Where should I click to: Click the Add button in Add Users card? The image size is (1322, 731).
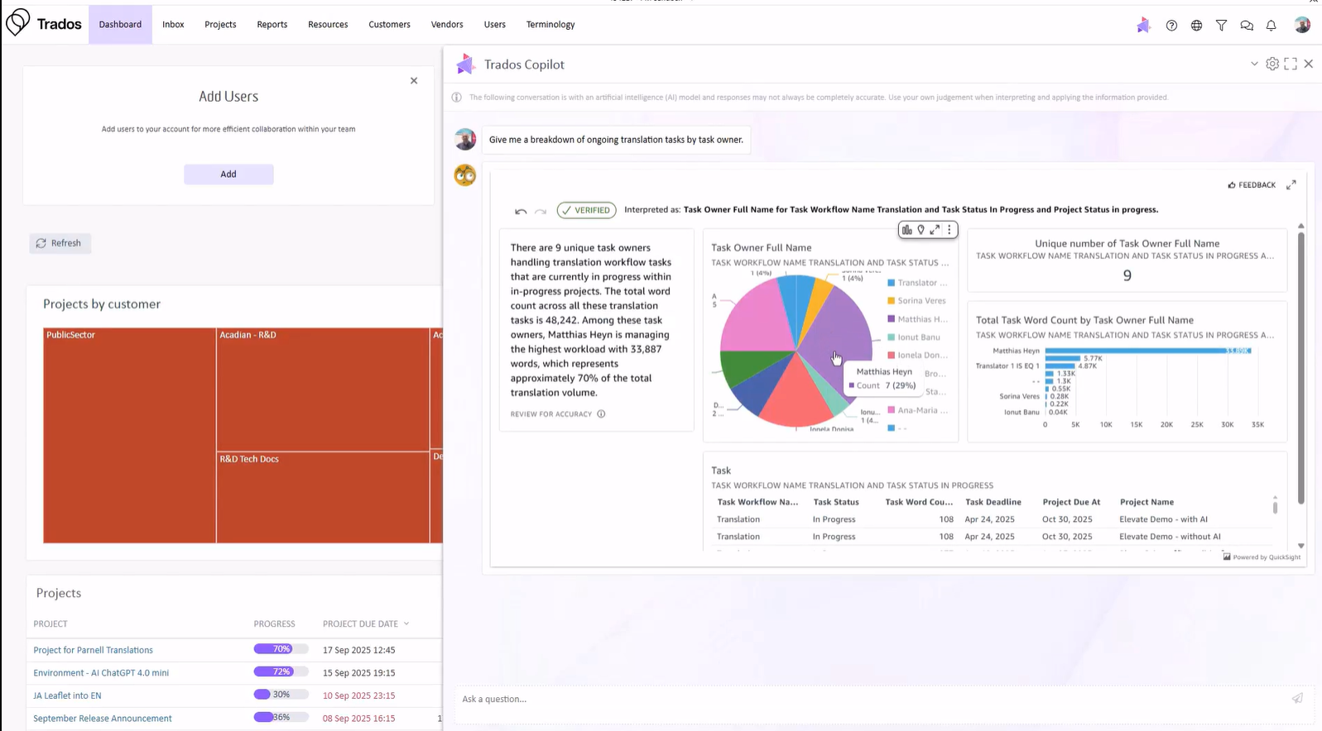click(228, 174)
